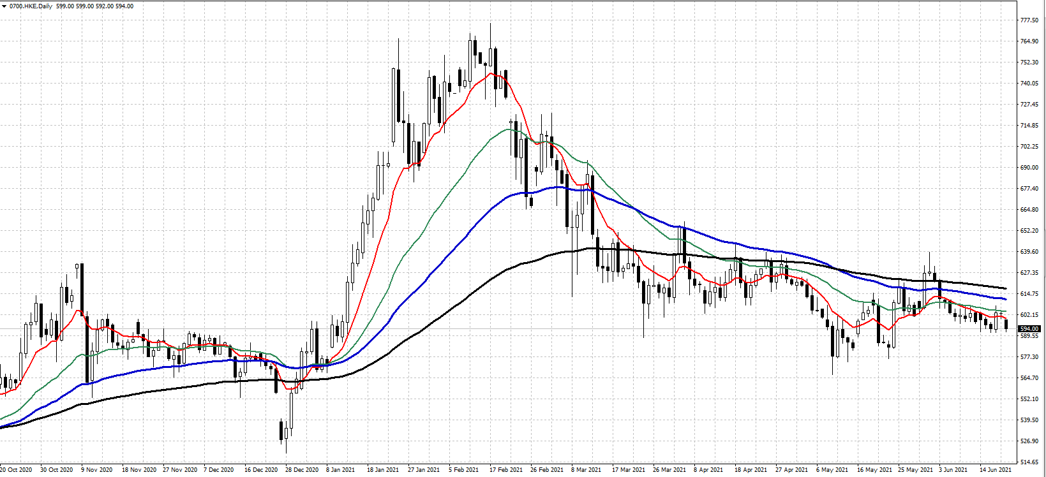Select the 614.75 price axis value
This screenshot has width=1046, height=477.
[x=1029, y=294]
